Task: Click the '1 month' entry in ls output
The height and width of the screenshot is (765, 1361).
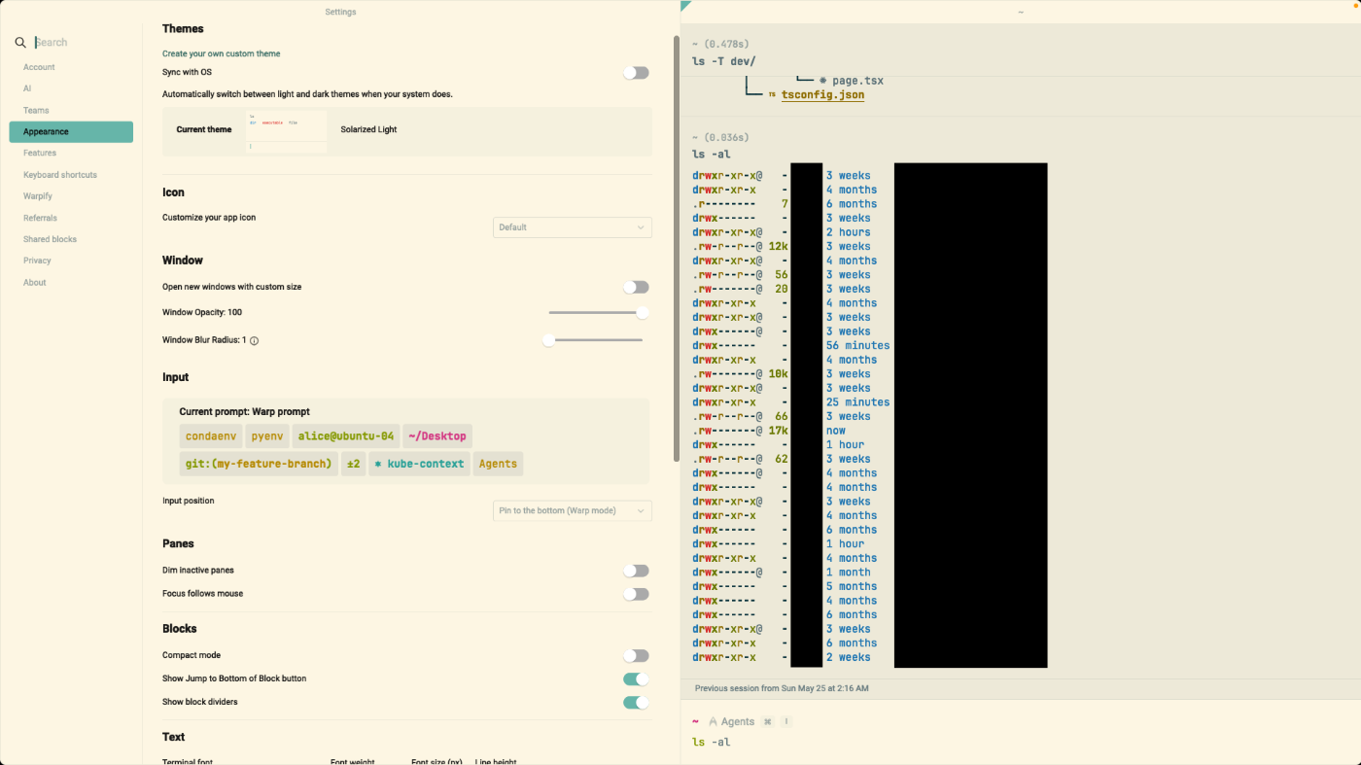Action: click(849, 573)
